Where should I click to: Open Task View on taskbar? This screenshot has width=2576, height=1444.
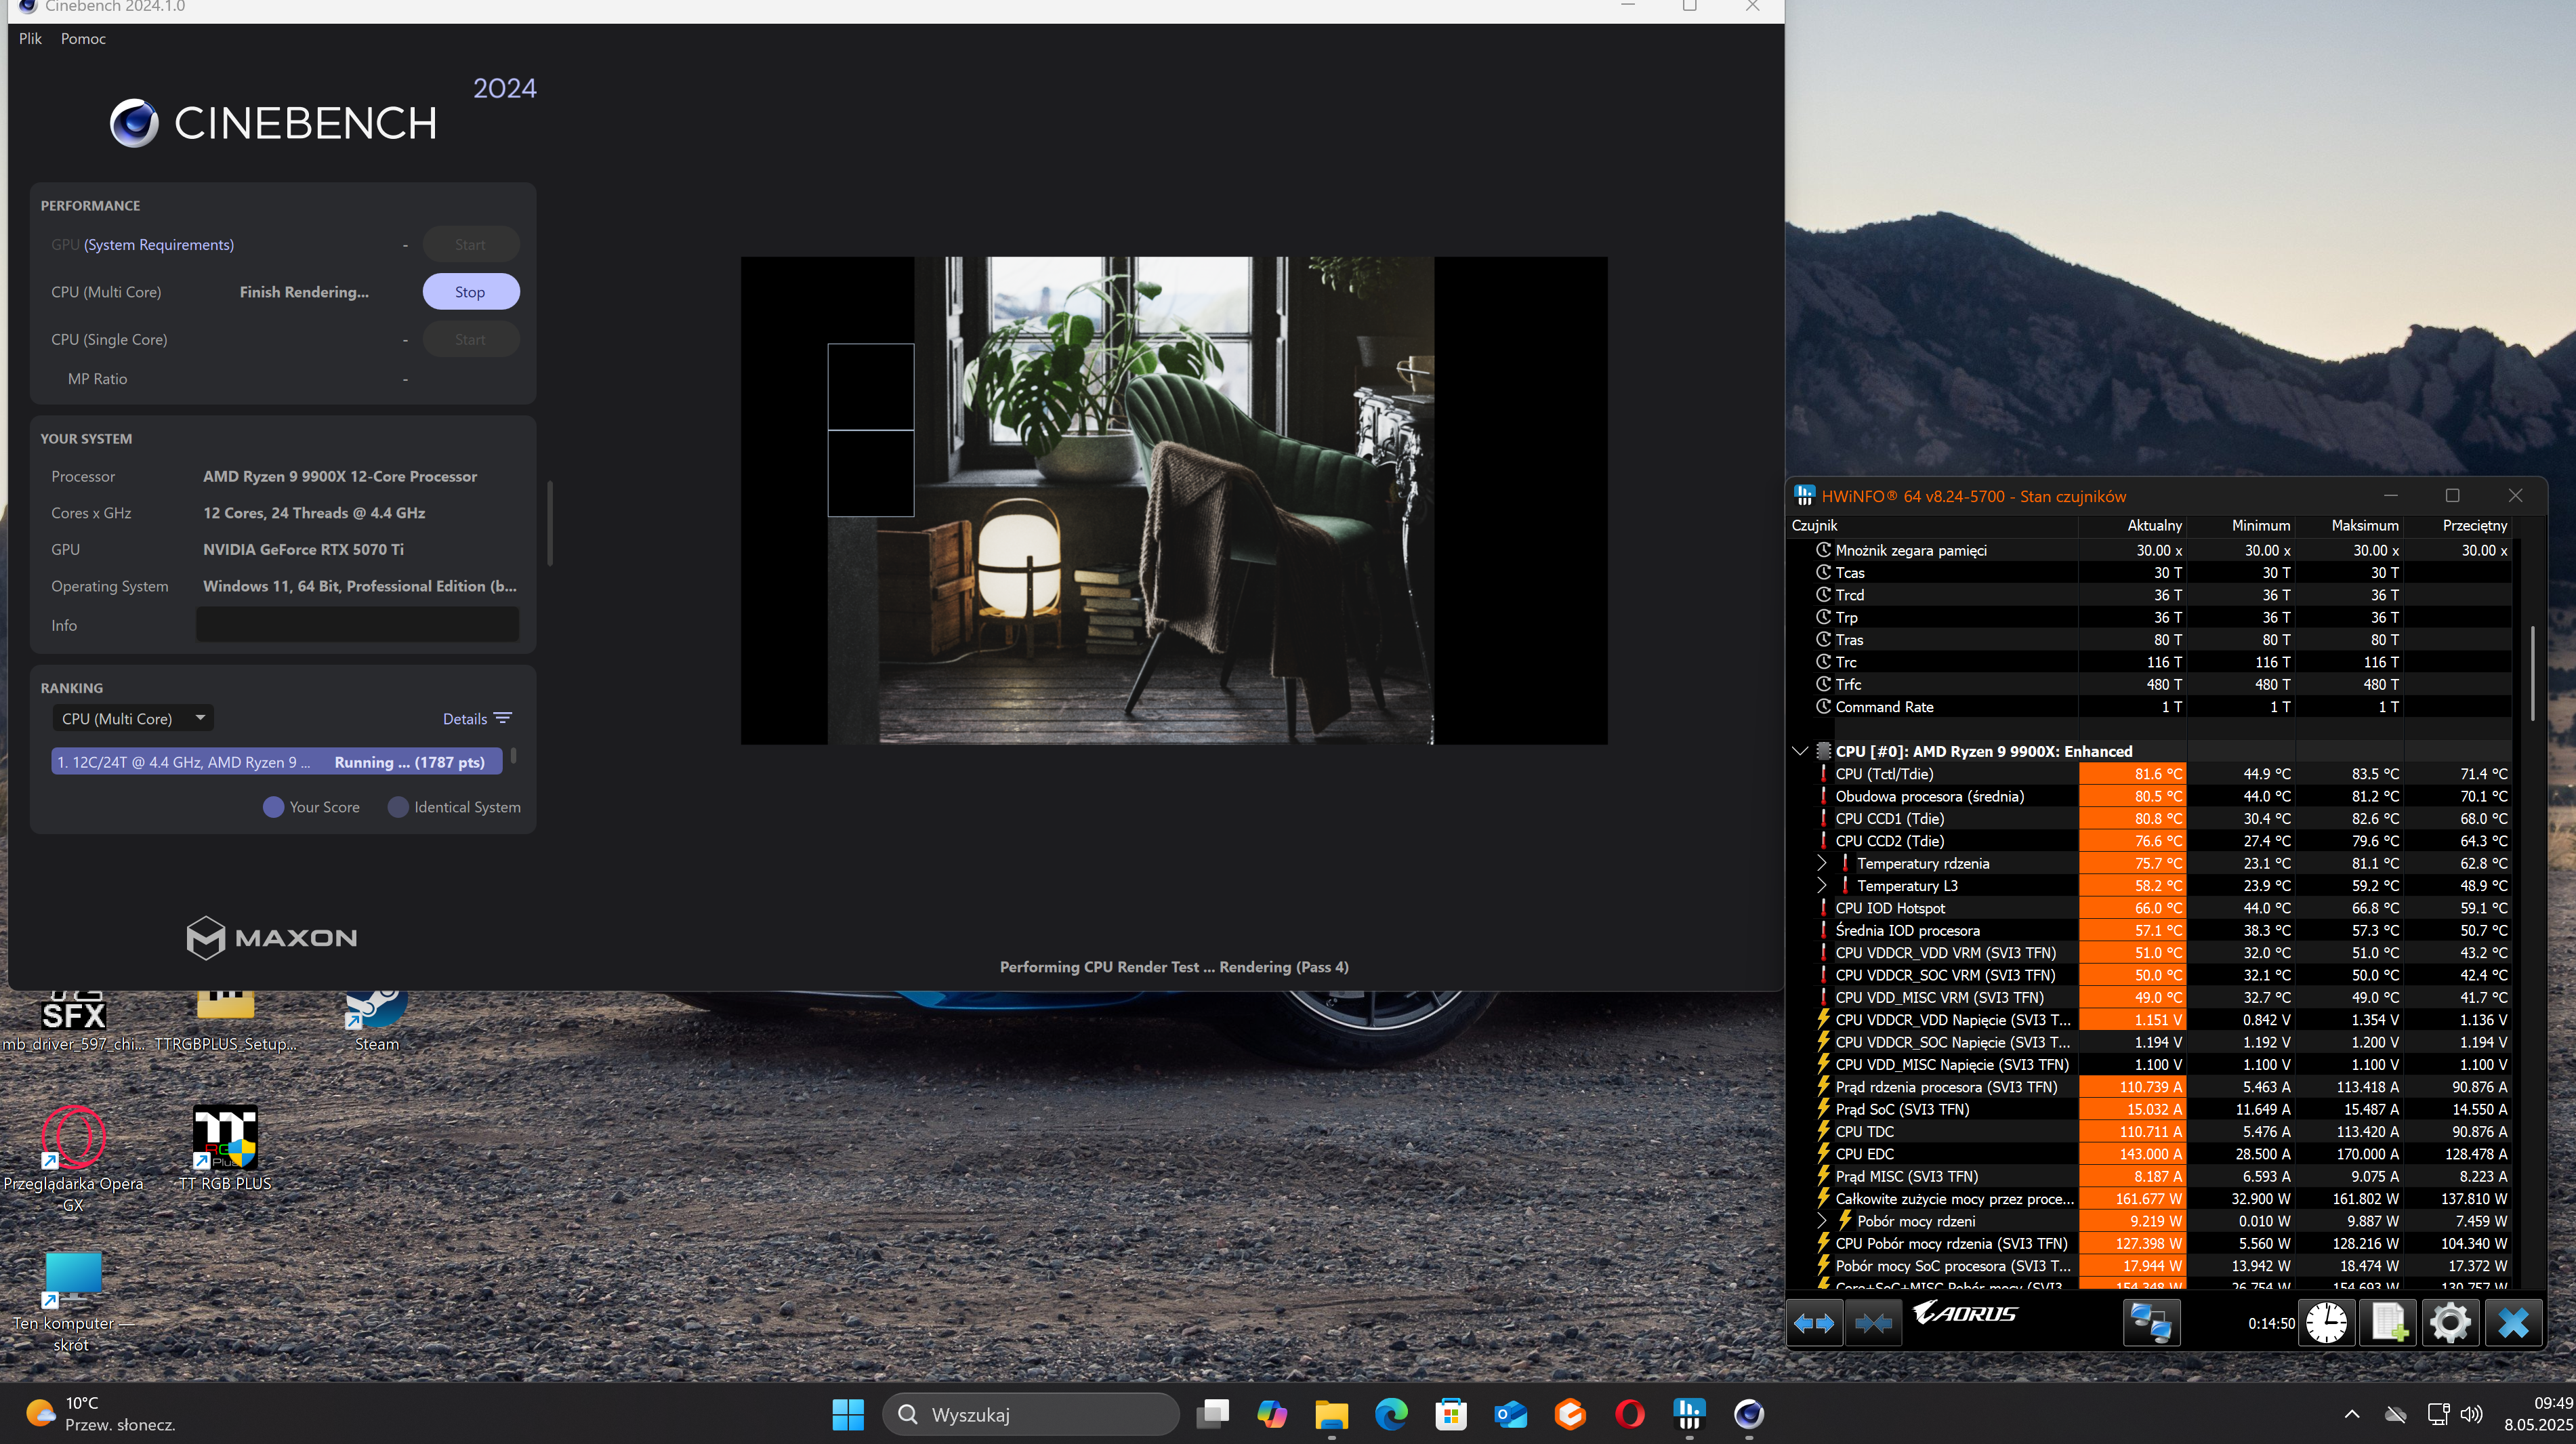point(1213,1414)
